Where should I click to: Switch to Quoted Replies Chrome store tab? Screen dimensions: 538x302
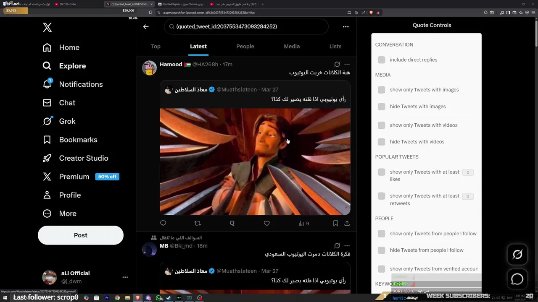(x=181, y=4)
